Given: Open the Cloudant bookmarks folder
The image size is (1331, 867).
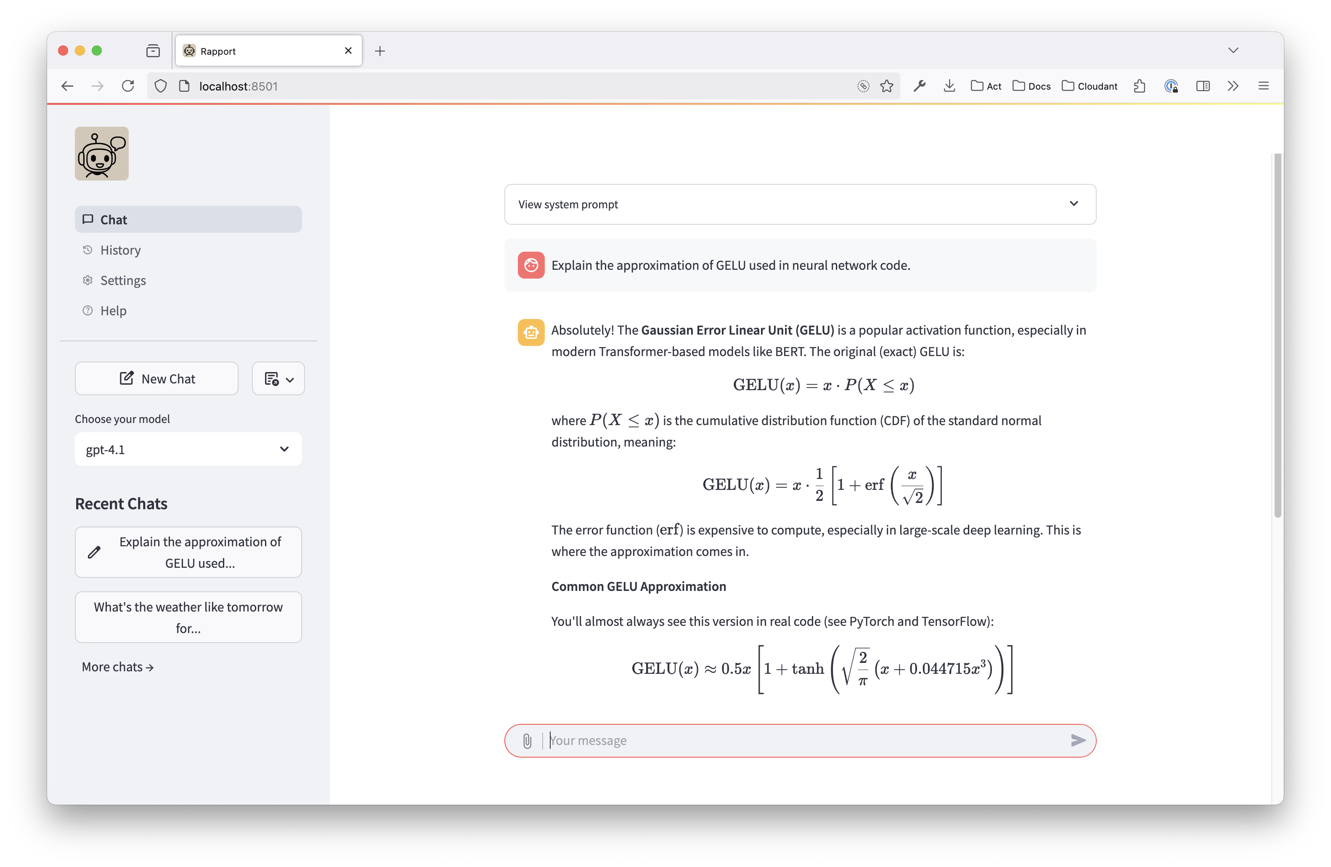Looking at the screenshot, I should click(1090, 86).
